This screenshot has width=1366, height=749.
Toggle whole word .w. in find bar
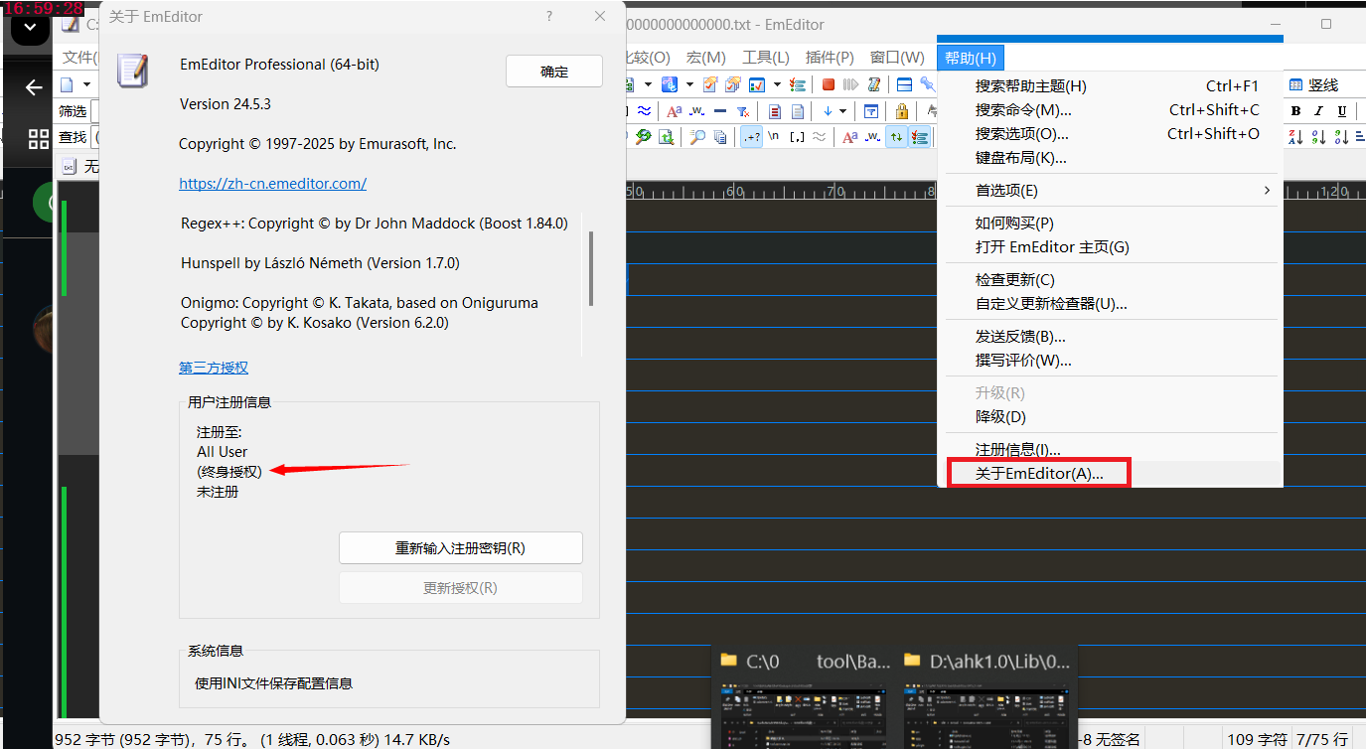(872, 137)
